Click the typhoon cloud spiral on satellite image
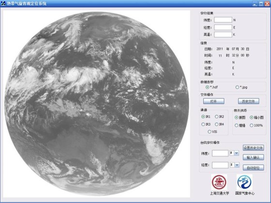Screen dimensions: 271x203 (74, 75)
